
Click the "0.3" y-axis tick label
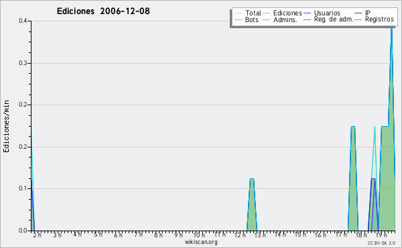pyautogui.click(x=23, y=63)
